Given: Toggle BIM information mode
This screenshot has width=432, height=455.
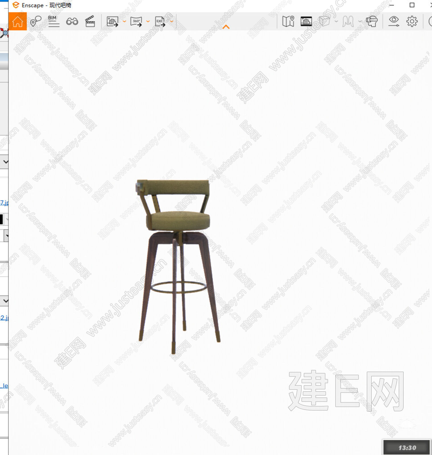Looking at the screenshot, I should click(54, 21).
